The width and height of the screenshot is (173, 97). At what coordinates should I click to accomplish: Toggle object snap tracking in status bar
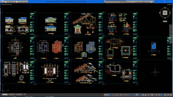[x=130, y=95]
